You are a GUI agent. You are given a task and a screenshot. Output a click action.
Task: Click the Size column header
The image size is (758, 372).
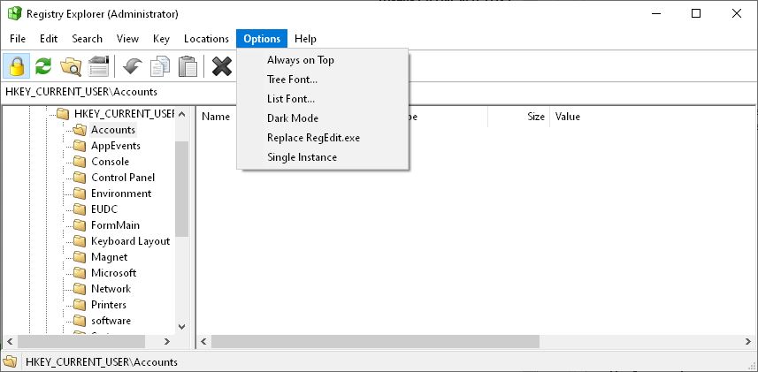[x=535, y=117]
